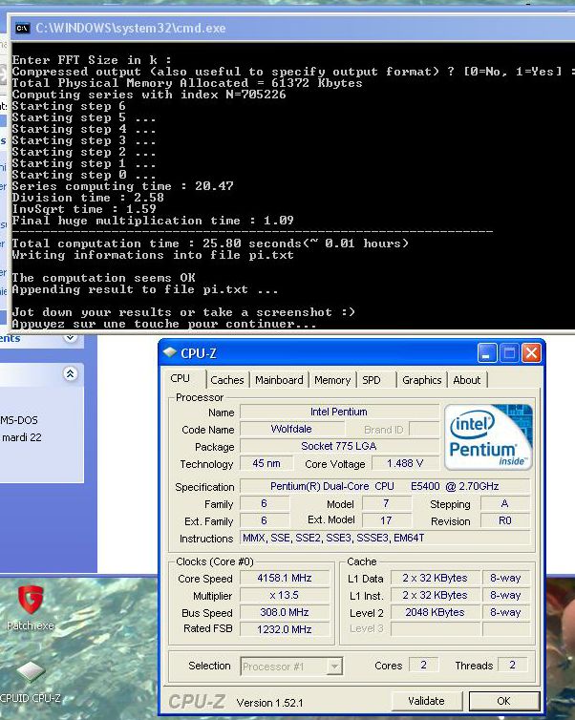Open the Graphics tab

pos(421,380)
